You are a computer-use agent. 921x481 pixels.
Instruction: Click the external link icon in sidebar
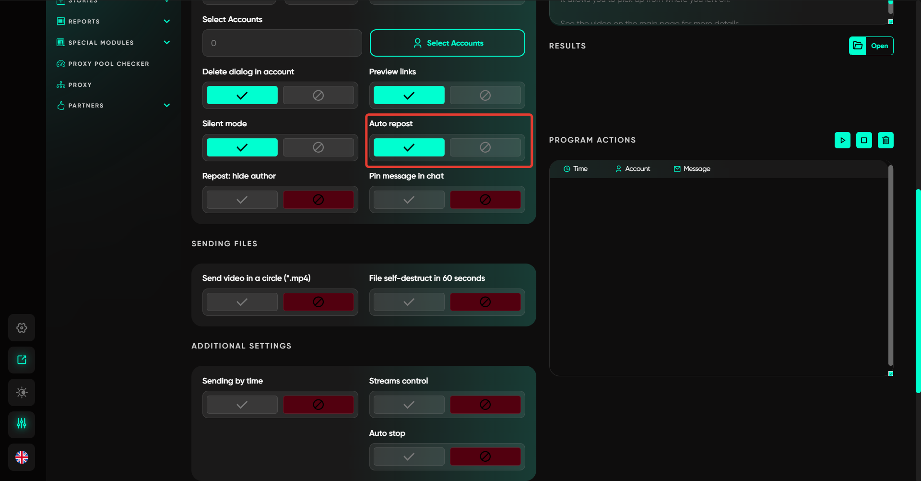tap(22, 360)
